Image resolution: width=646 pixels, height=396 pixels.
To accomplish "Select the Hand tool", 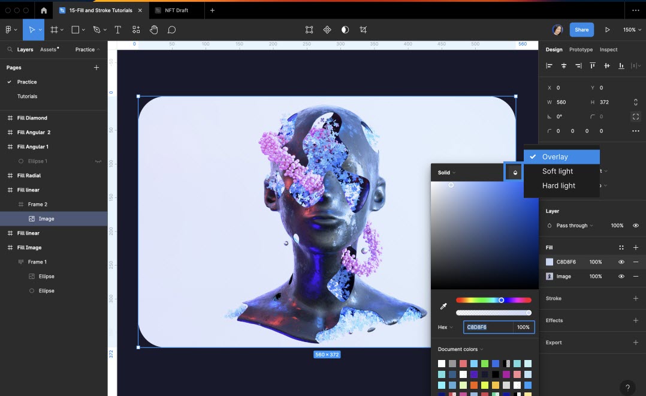I will pyautogui.click(x=153, y=30).
